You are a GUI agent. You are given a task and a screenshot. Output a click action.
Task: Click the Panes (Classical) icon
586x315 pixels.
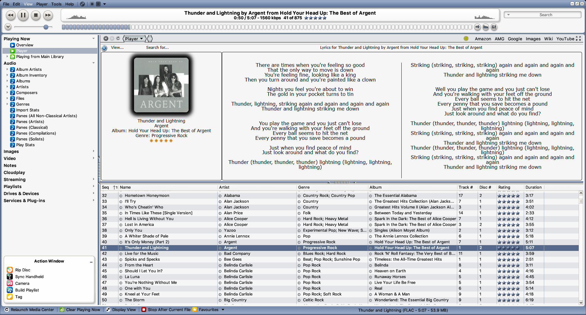point(13,127)
